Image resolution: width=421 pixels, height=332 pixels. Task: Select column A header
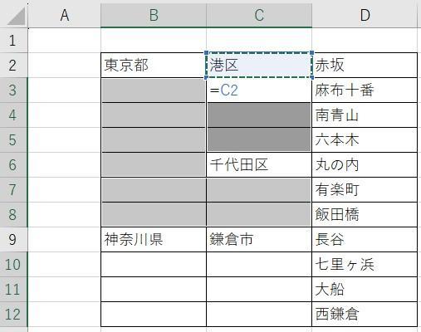65,15
